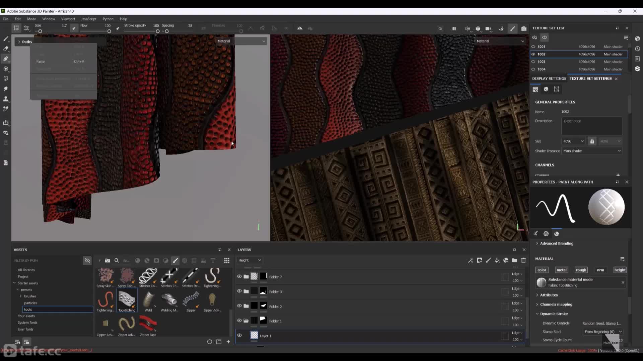Image resolution: width=643 pixels, height=361 pixels.
Task: Open the Assets folder icon filter
Action: coord(108,261)
